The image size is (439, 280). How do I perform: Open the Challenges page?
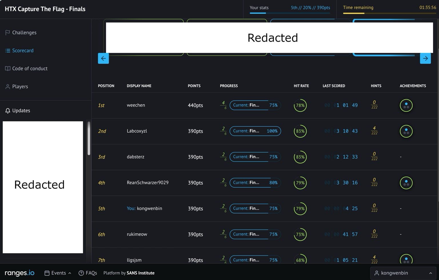(24, 33)
